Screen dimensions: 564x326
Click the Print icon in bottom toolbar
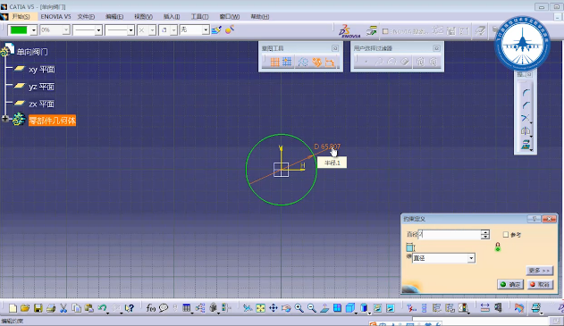pos(51,308)
